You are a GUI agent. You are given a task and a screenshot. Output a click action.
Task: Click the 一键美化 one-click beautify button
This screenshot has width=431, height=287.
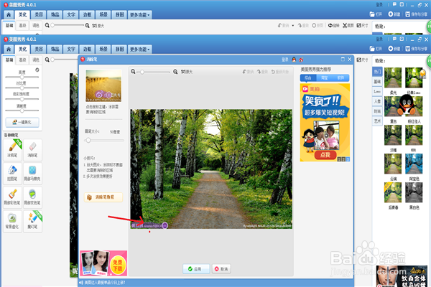[x=22, y=122]
